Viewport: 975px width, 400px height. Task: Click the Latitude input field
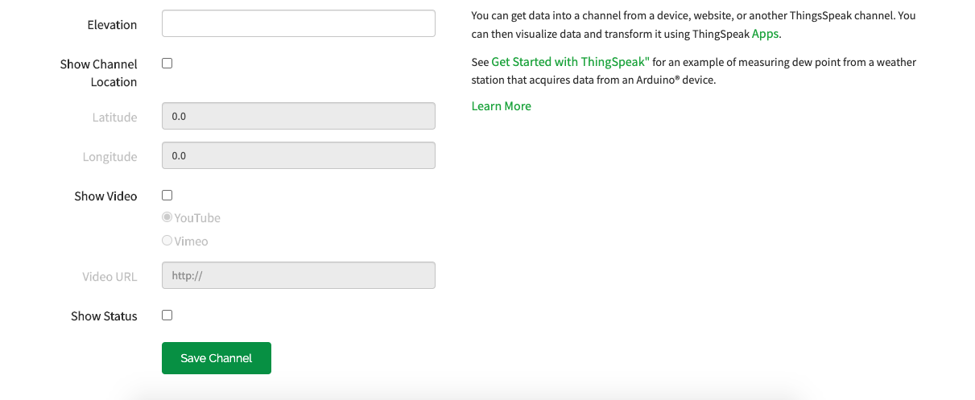pyautogui.click(x=298, y=116)
